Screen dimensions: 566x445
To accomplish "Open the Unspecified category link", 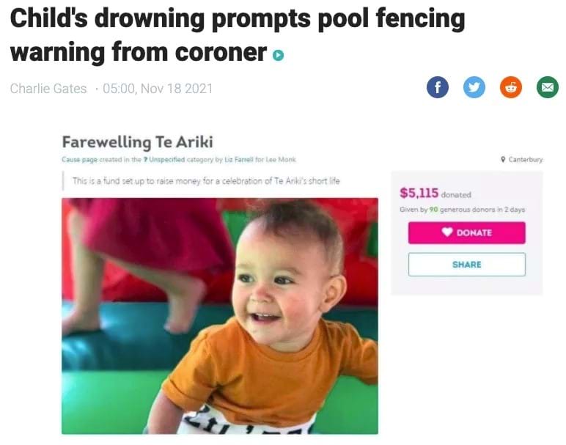I will pyautogui.click(x=166, y=160).
